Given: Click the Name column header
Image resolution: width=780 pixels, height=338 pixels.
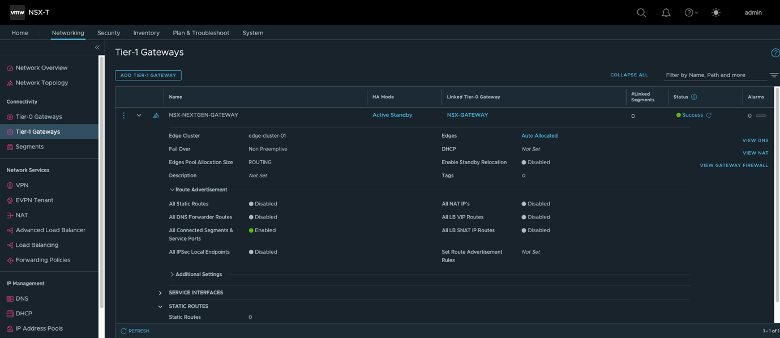Looking at the screenshot, I should coord(175,97).
